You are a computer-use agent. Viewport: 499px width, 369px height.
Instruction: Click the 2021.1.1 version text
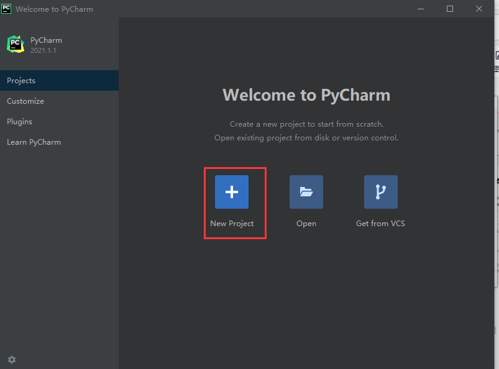pos(43,50)
